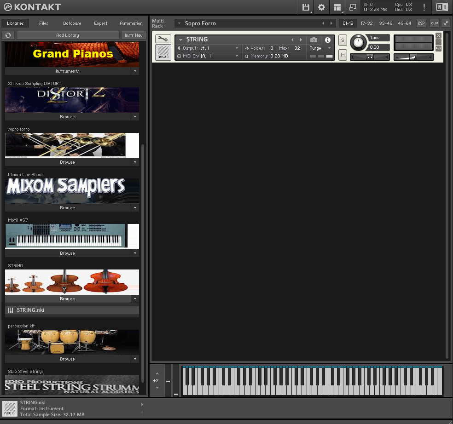Switch to the Libraries tab
The width and height of the screenshot is (453, 424).
pos(15,23)
